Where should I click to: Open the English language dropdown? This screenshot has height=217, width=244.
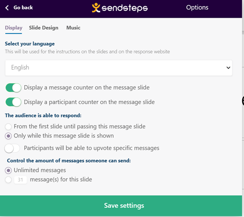[118, 68]
